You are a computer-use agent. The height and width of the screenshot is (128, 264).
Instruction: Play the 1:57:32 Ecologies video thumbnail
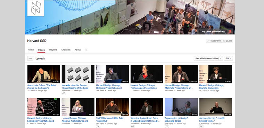click(44, 107)
